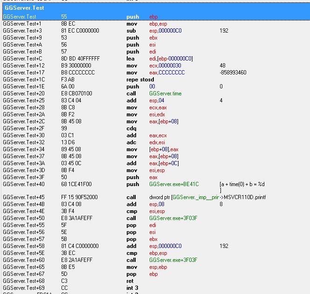Select bytes FF 15 90F52000

(x=79, y=197)
